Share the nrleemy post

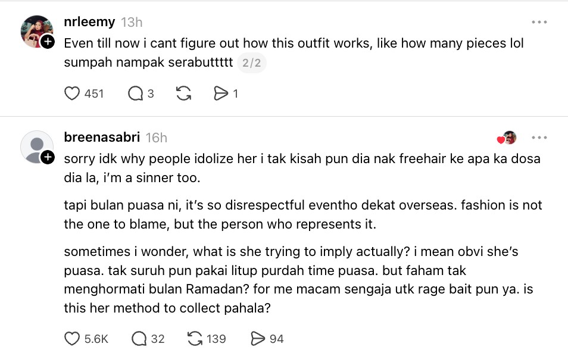[221, 93]
